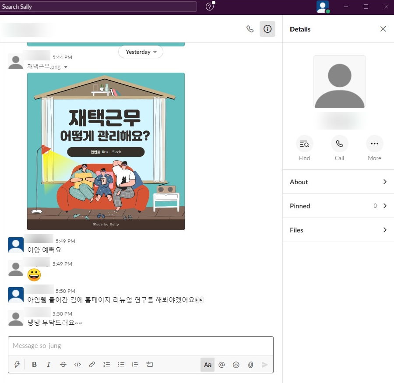Send message with the arrow icon
Viewport: 394px width, 383px height.
(264, 365)
